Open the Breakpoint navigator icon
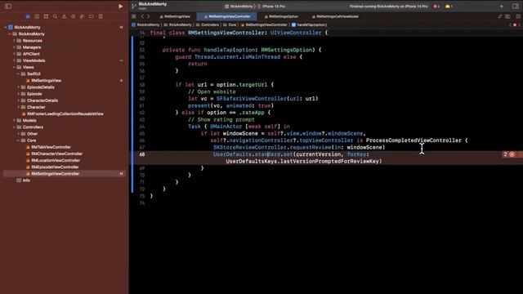 [91, 16]
